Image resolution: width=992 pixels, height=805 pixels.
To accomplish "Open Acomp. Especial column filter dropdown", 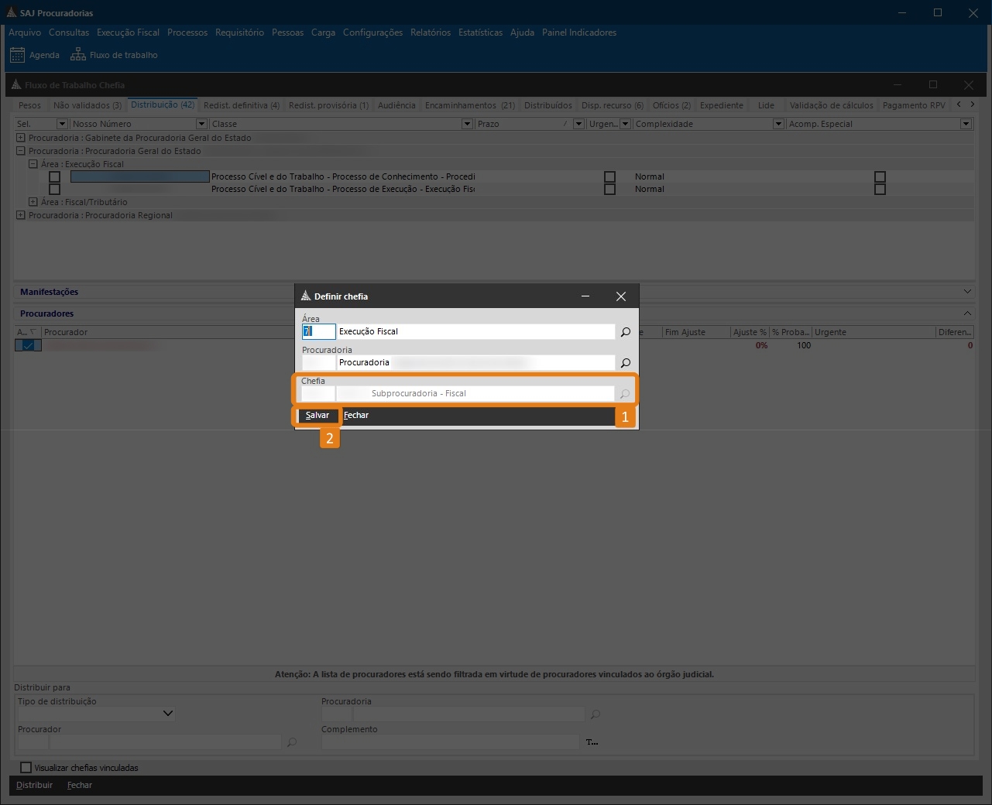I will pyautogui.click(x=966, y=124).
